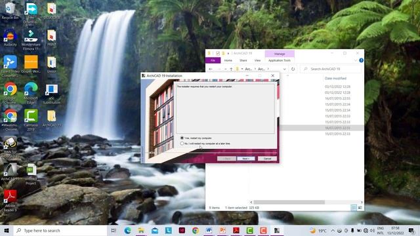Select the Gospel Wor... orange desktop icon
Screen dimensions: 420x236
coord(31,64)
